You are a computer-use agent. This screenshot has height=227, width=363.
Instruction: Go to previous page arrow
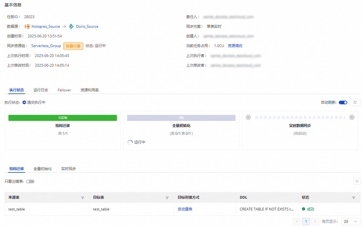(297, 222)
